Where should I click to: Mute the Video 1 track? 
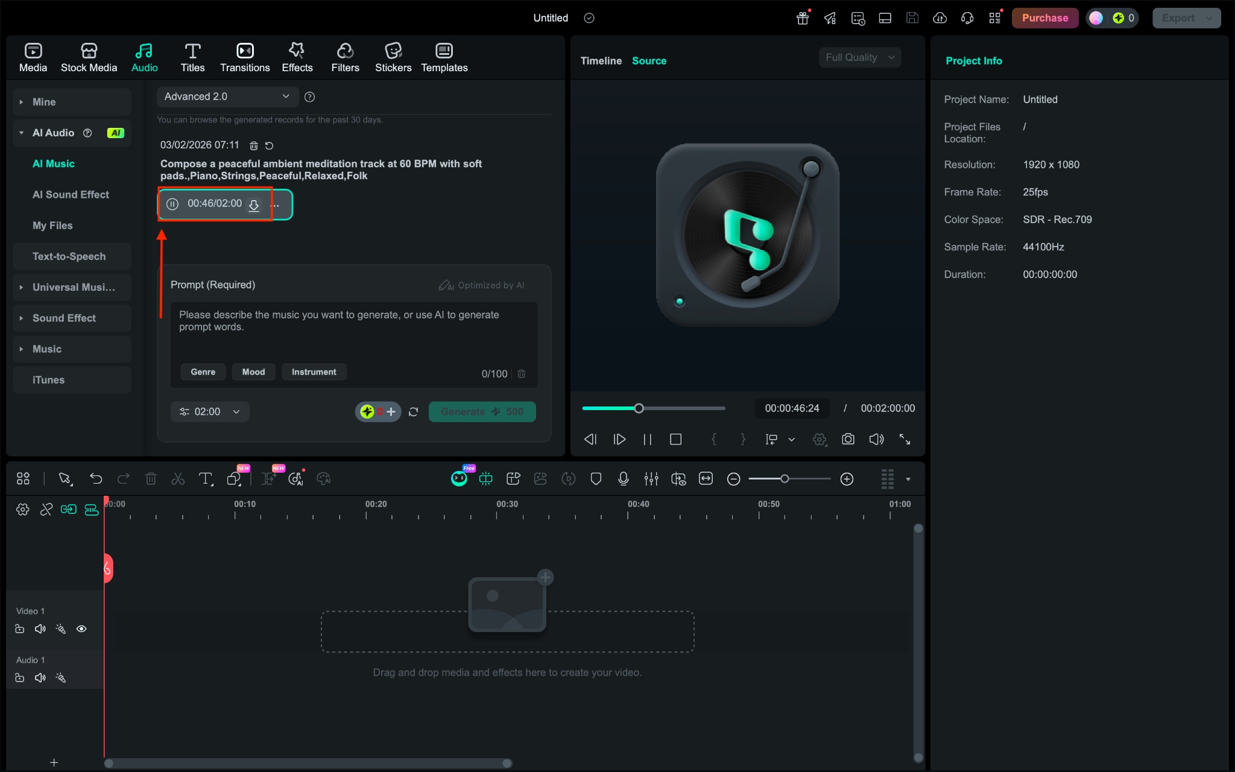point(40,629)
